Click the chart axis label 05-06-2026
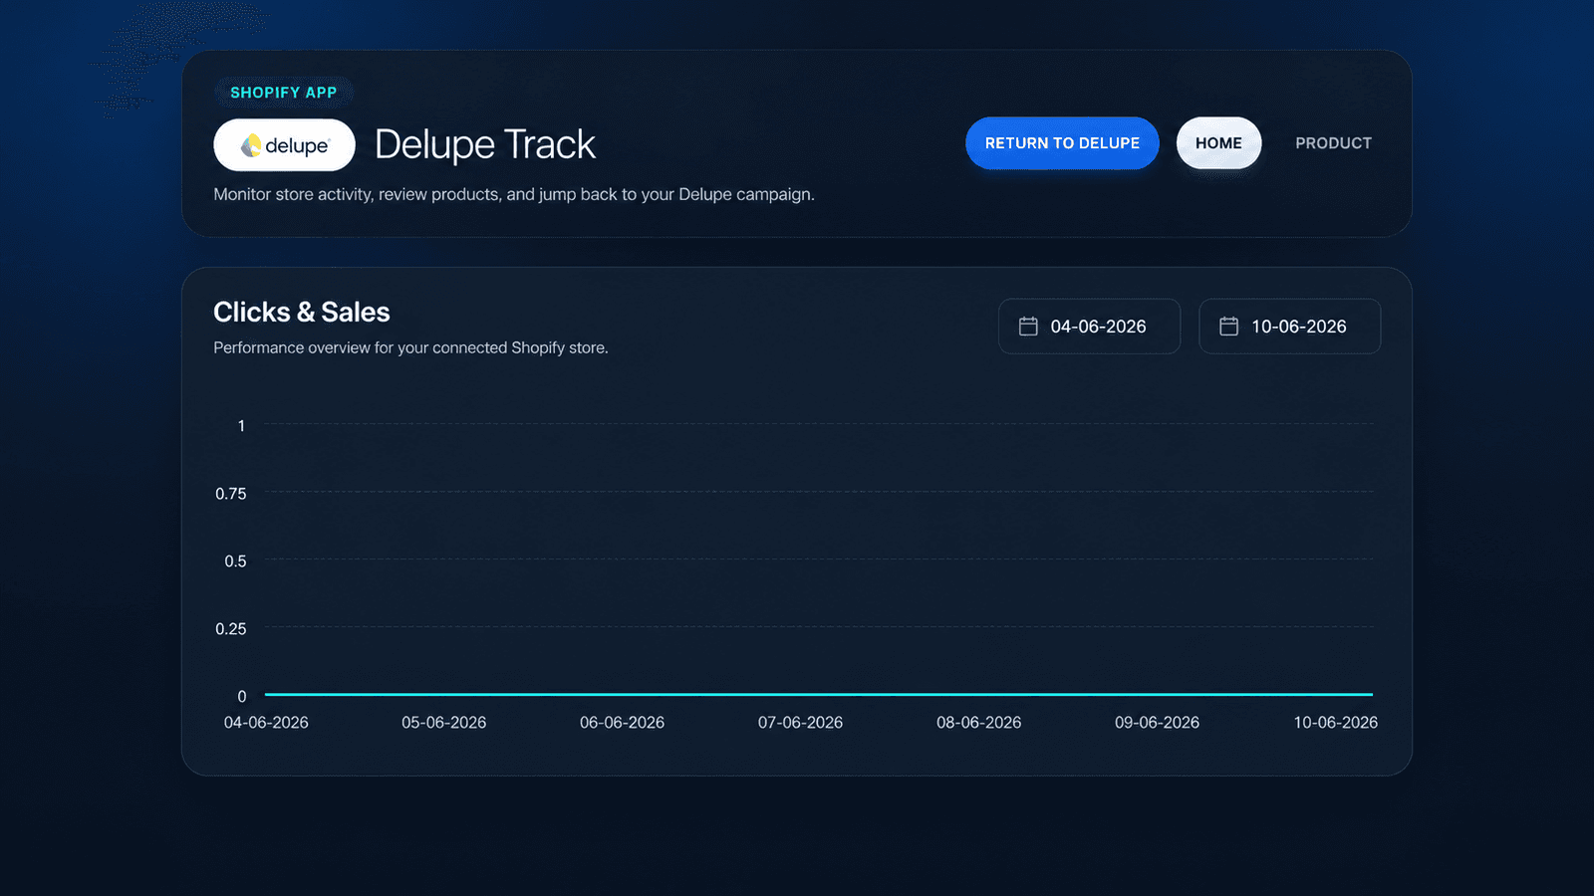 (444, 723)
